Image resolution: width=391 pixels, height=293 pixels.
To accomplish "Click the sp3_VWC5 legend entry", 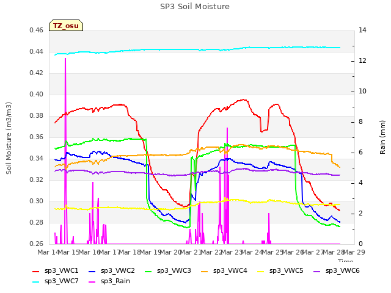I will click(280, 271).
